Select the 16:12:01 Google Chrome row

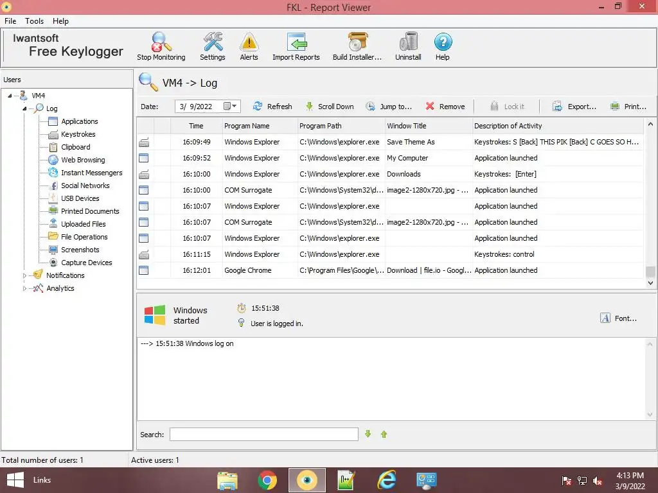(x=390, y=270)
